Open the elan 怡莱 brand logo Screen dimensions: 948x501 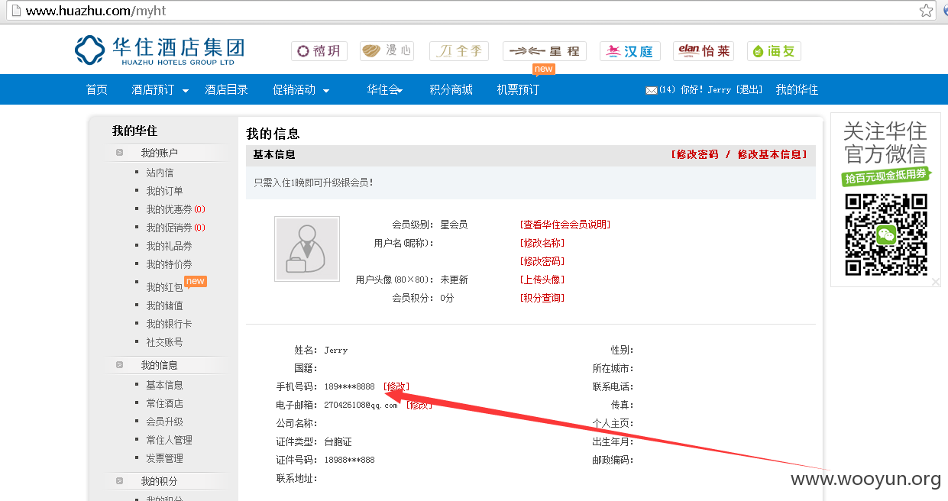coord(704,51)
